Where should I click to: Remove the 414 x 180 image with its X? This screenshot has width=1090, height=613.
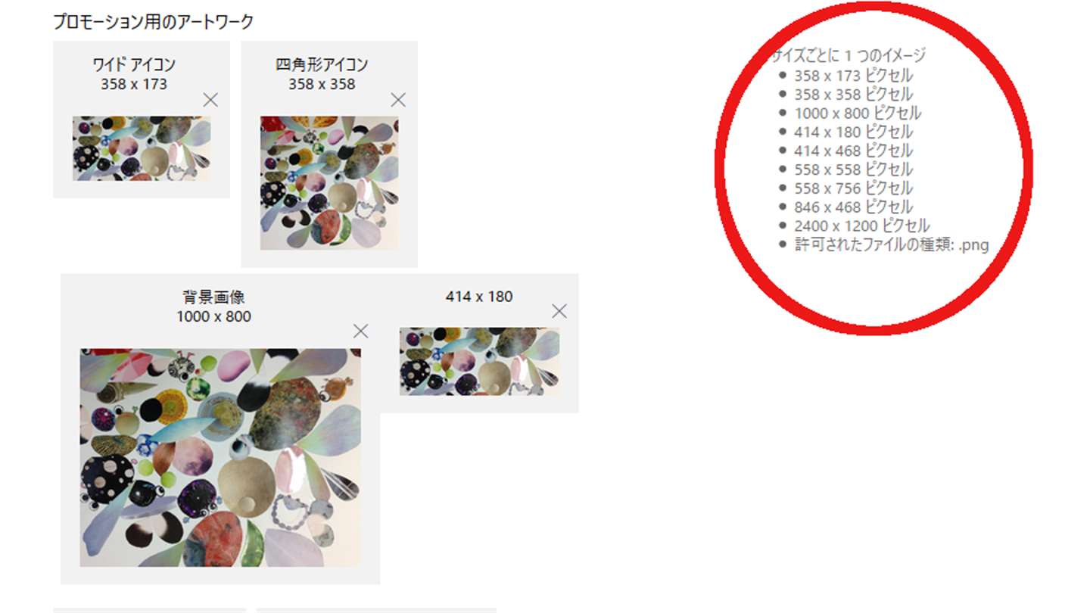click(559, 311)
